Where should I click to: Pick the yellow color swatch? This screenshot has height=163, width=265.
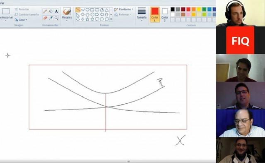[x=199, y=9]
